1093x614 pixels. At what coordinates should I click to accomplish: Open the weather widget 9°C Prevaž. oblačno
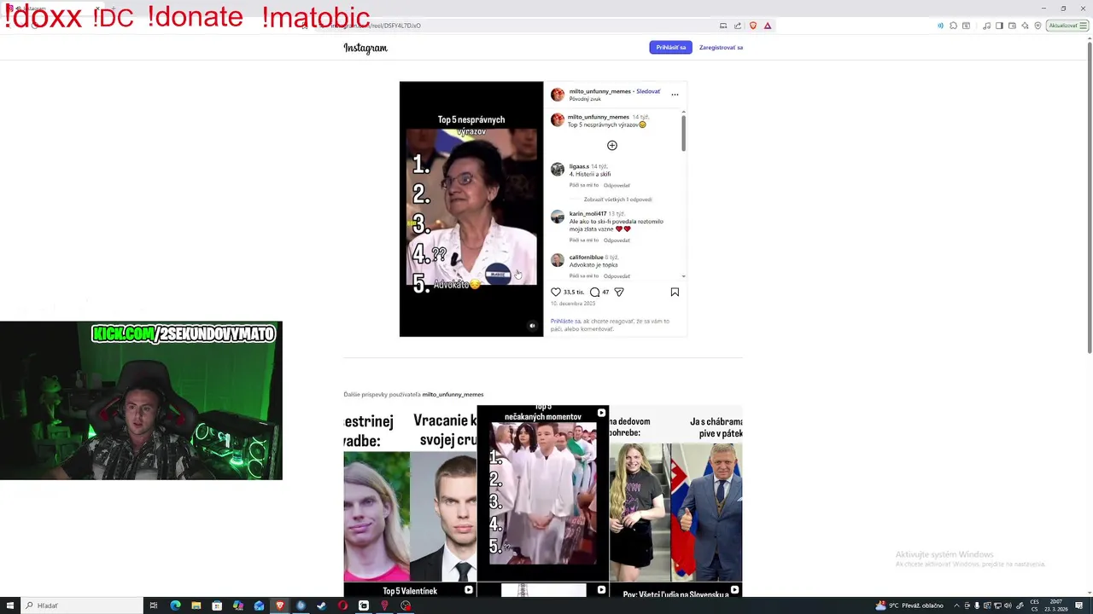(909, 605)
